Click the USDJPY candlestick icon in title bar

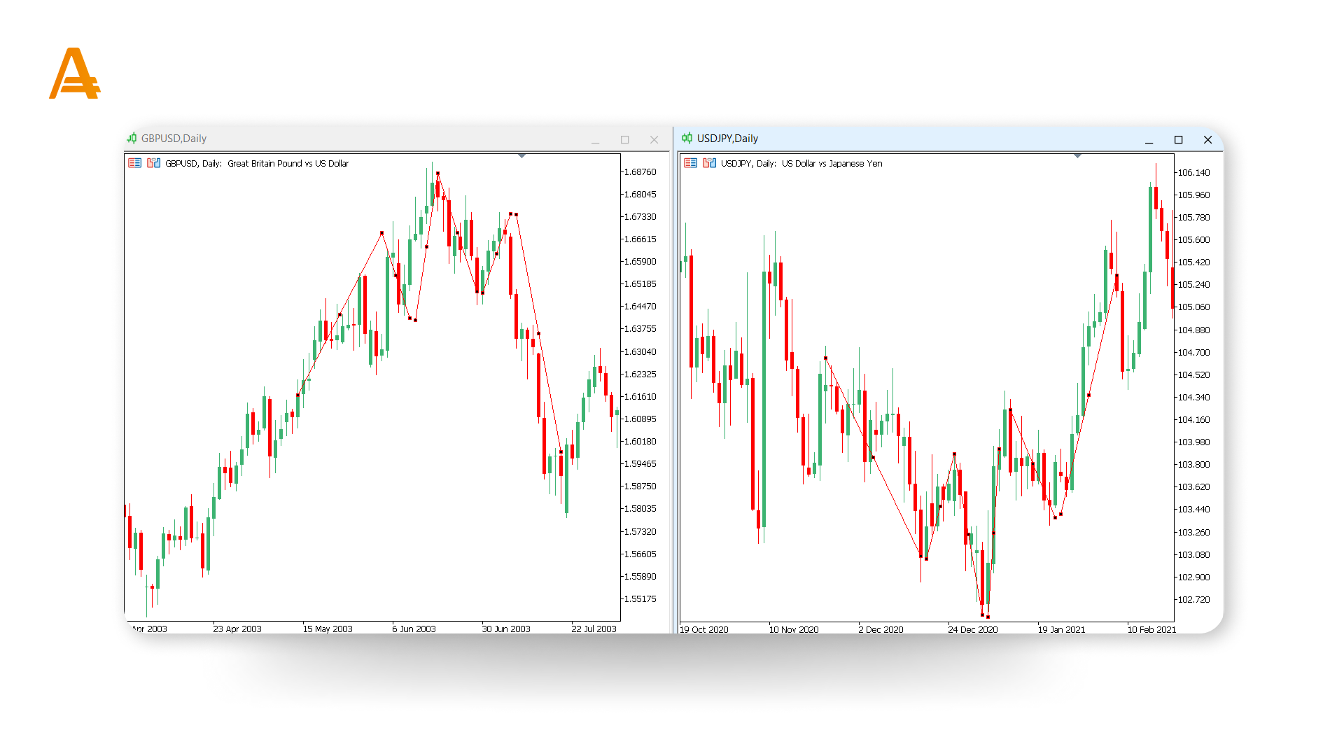tap(687, 139)
